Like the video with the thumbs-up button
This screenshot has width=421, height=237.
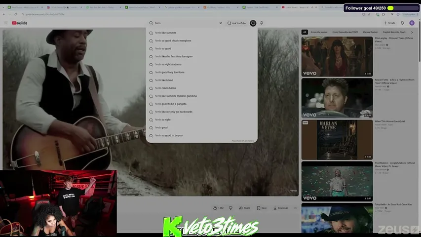click(x=218, y=208)
